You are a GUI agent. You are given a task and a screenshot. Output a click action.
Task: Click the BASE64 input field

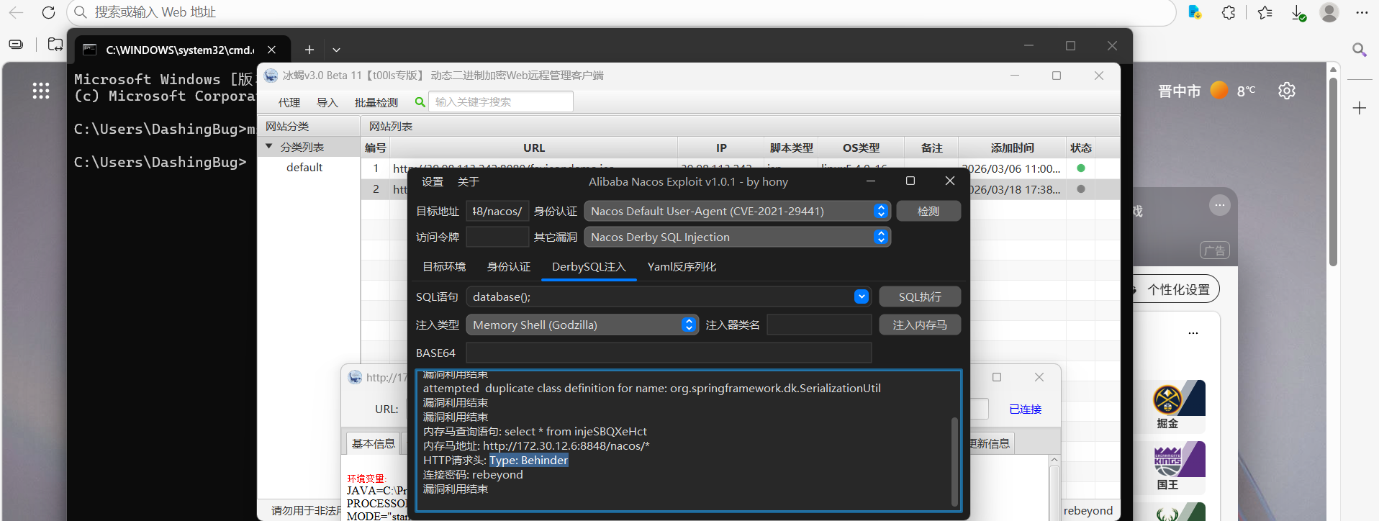coord(668,353)
